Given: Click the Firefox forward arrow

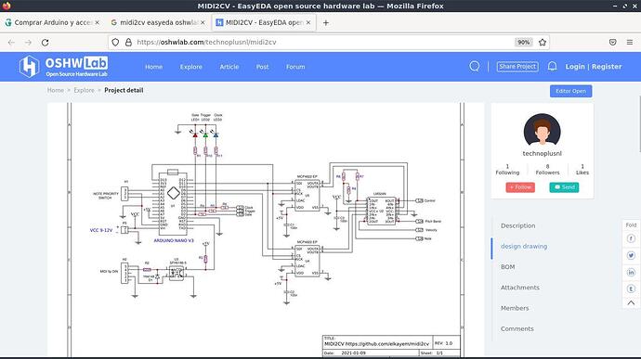Looking at the screenshot, I should click(x=28, y=42).
